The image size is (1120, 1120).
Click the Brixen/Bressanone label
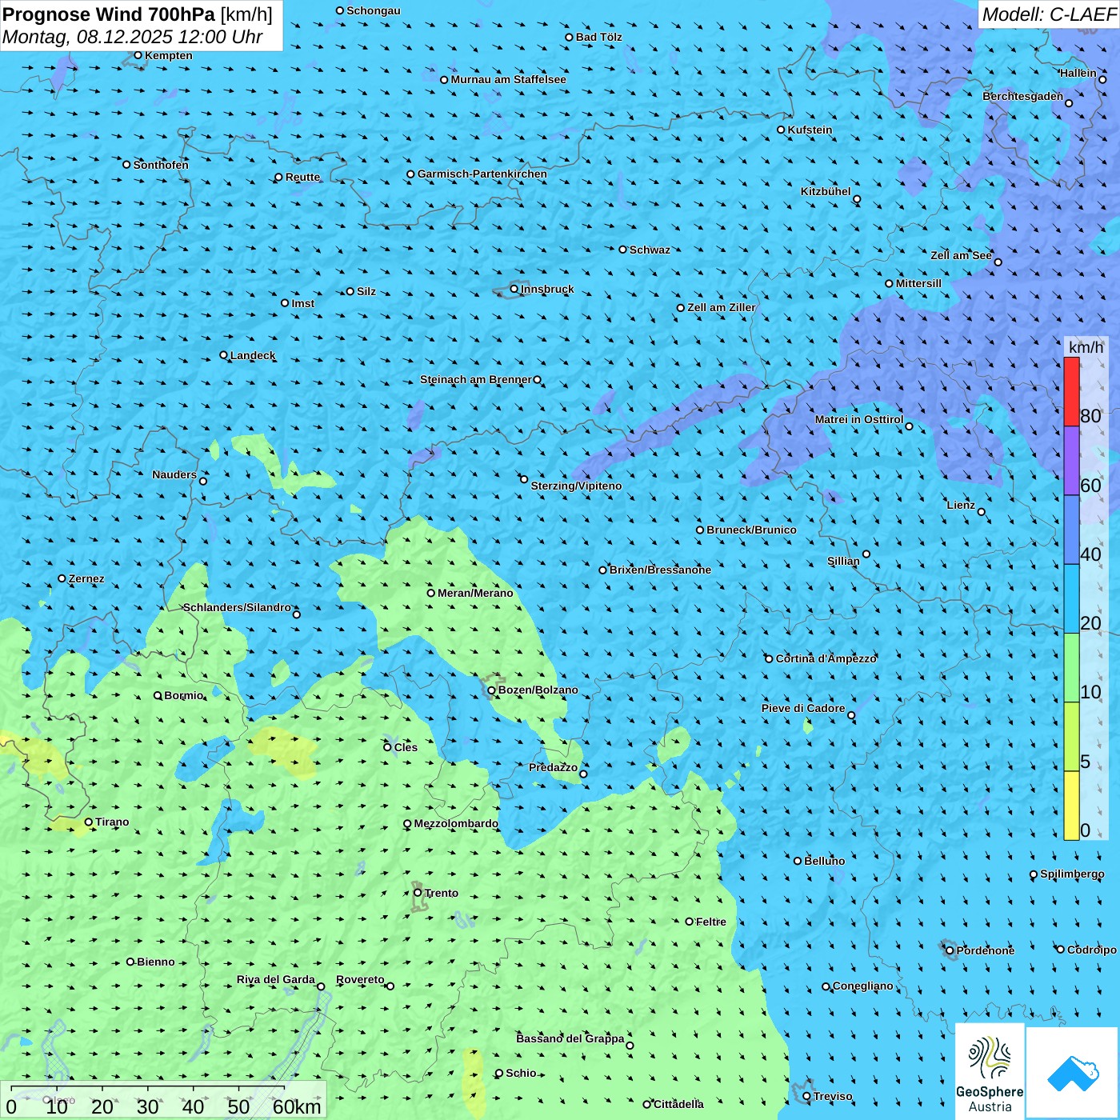tap(660, 570)
